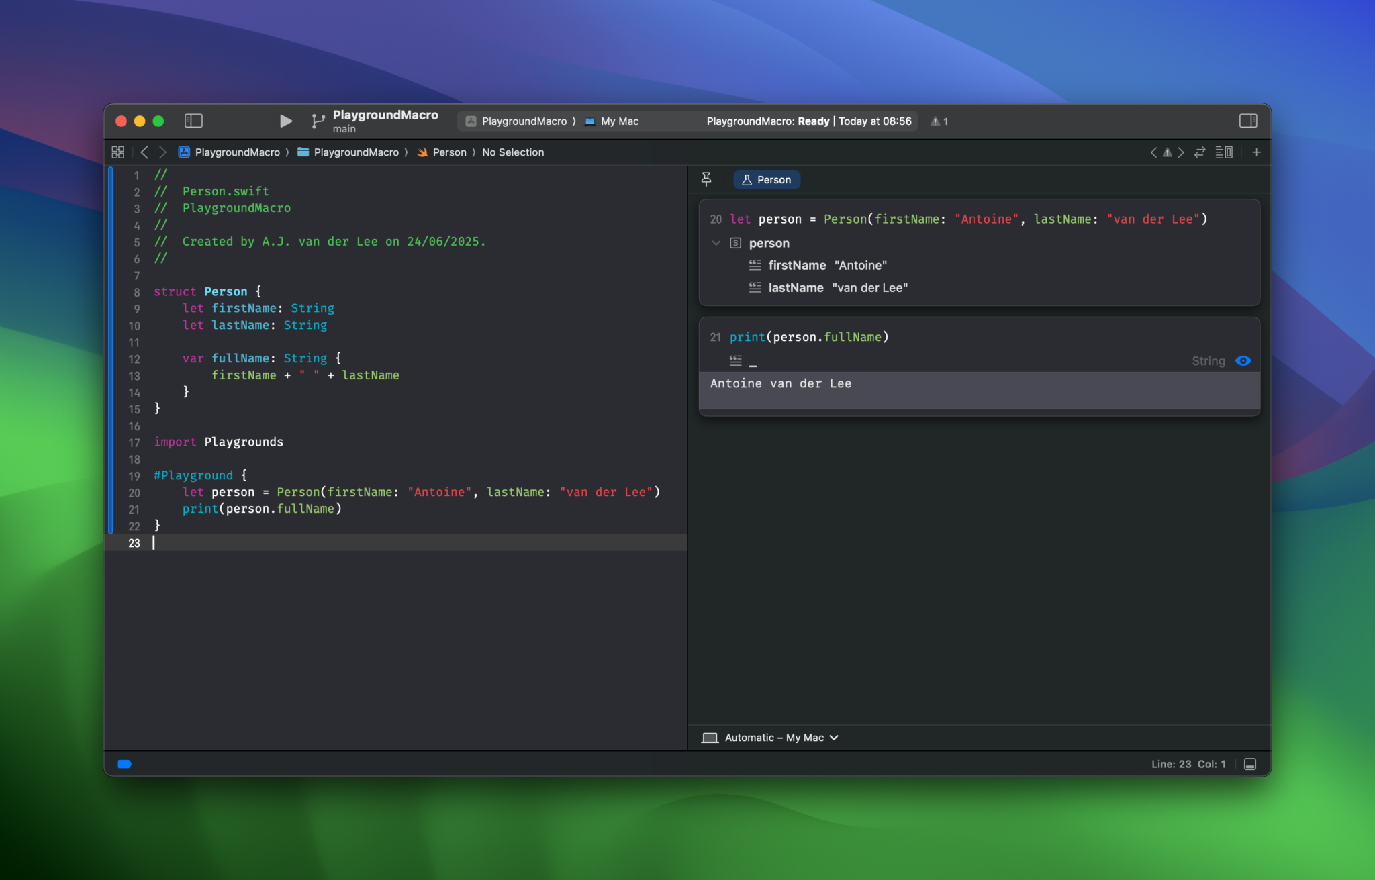Add a new editor with plus
Image resolution: width=1375 pixels, height=880 pixels.
(1256, 152)
